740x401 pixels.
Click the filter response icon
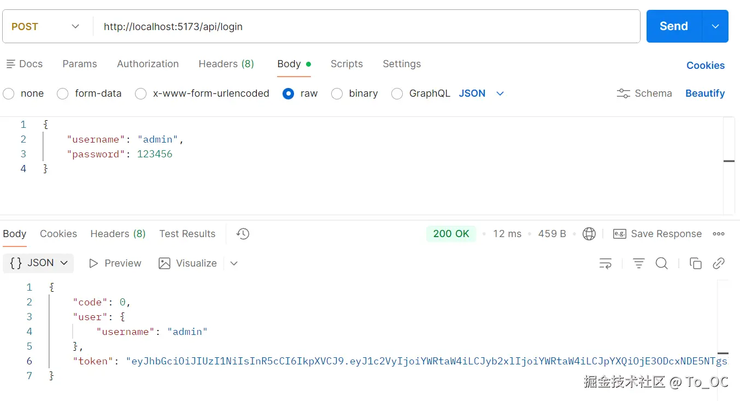coord(639,263)
